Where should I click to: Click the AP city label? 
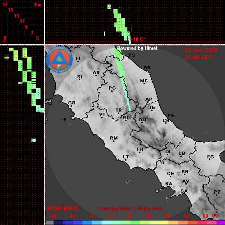click(148, 99)
